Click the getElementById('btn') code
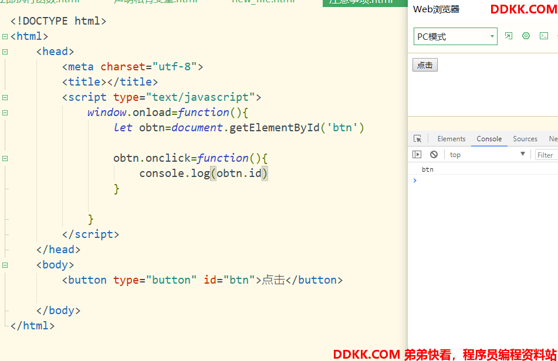Viewport: 558px width, 361px height. (297, 128)
